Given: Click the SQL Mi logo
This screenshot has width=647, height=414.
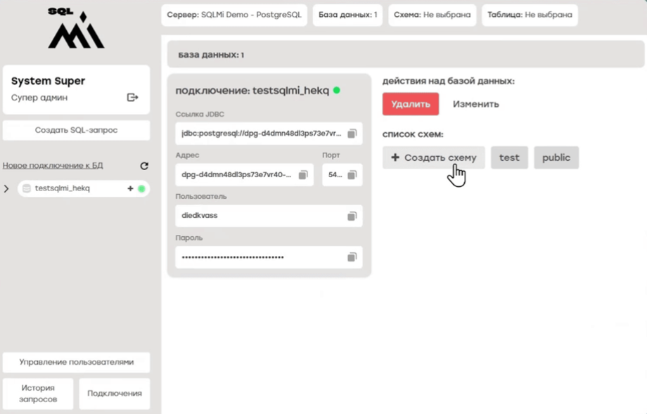Looking at the screenshot, I should click(76, 30).
